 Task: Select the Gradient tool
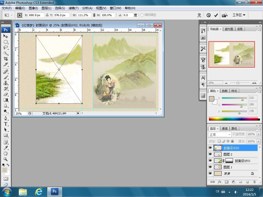6,100
